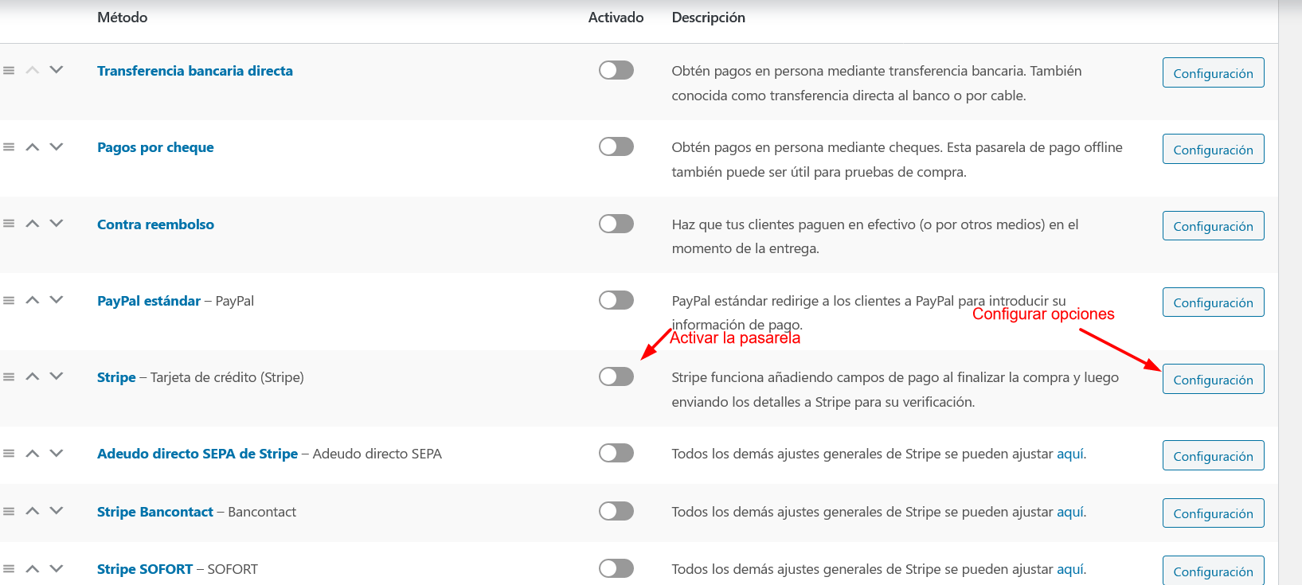Click Configuración for Stripe SOFORT
This screenshot has height=585, width=1302.
(x=1214, y=571)
